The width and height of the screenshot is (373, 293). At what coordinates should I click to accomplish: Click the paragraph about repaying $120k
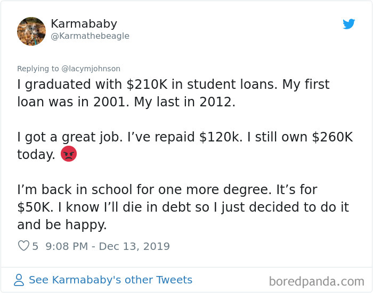185,146
